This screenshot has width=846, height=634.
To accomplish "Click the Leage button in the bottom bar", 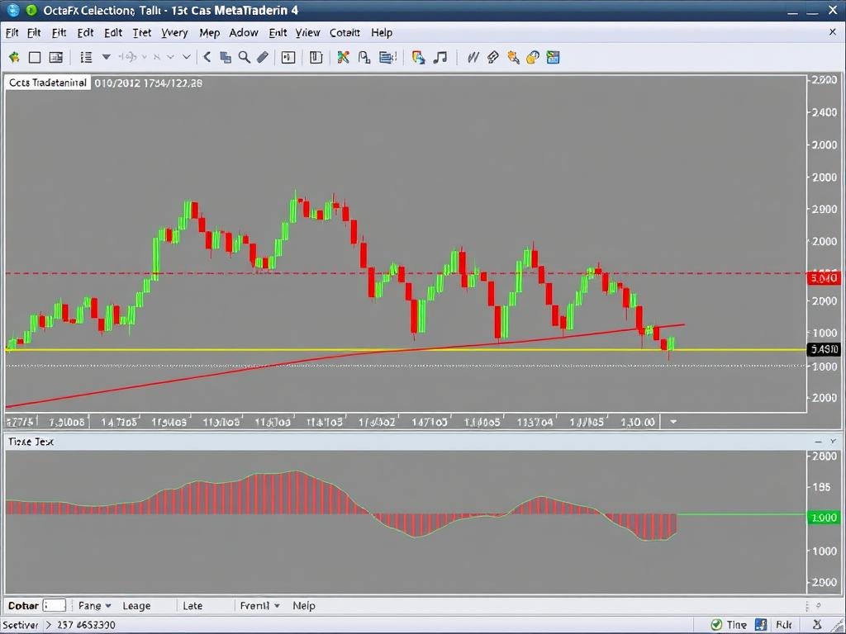I will tap(137, 605).
